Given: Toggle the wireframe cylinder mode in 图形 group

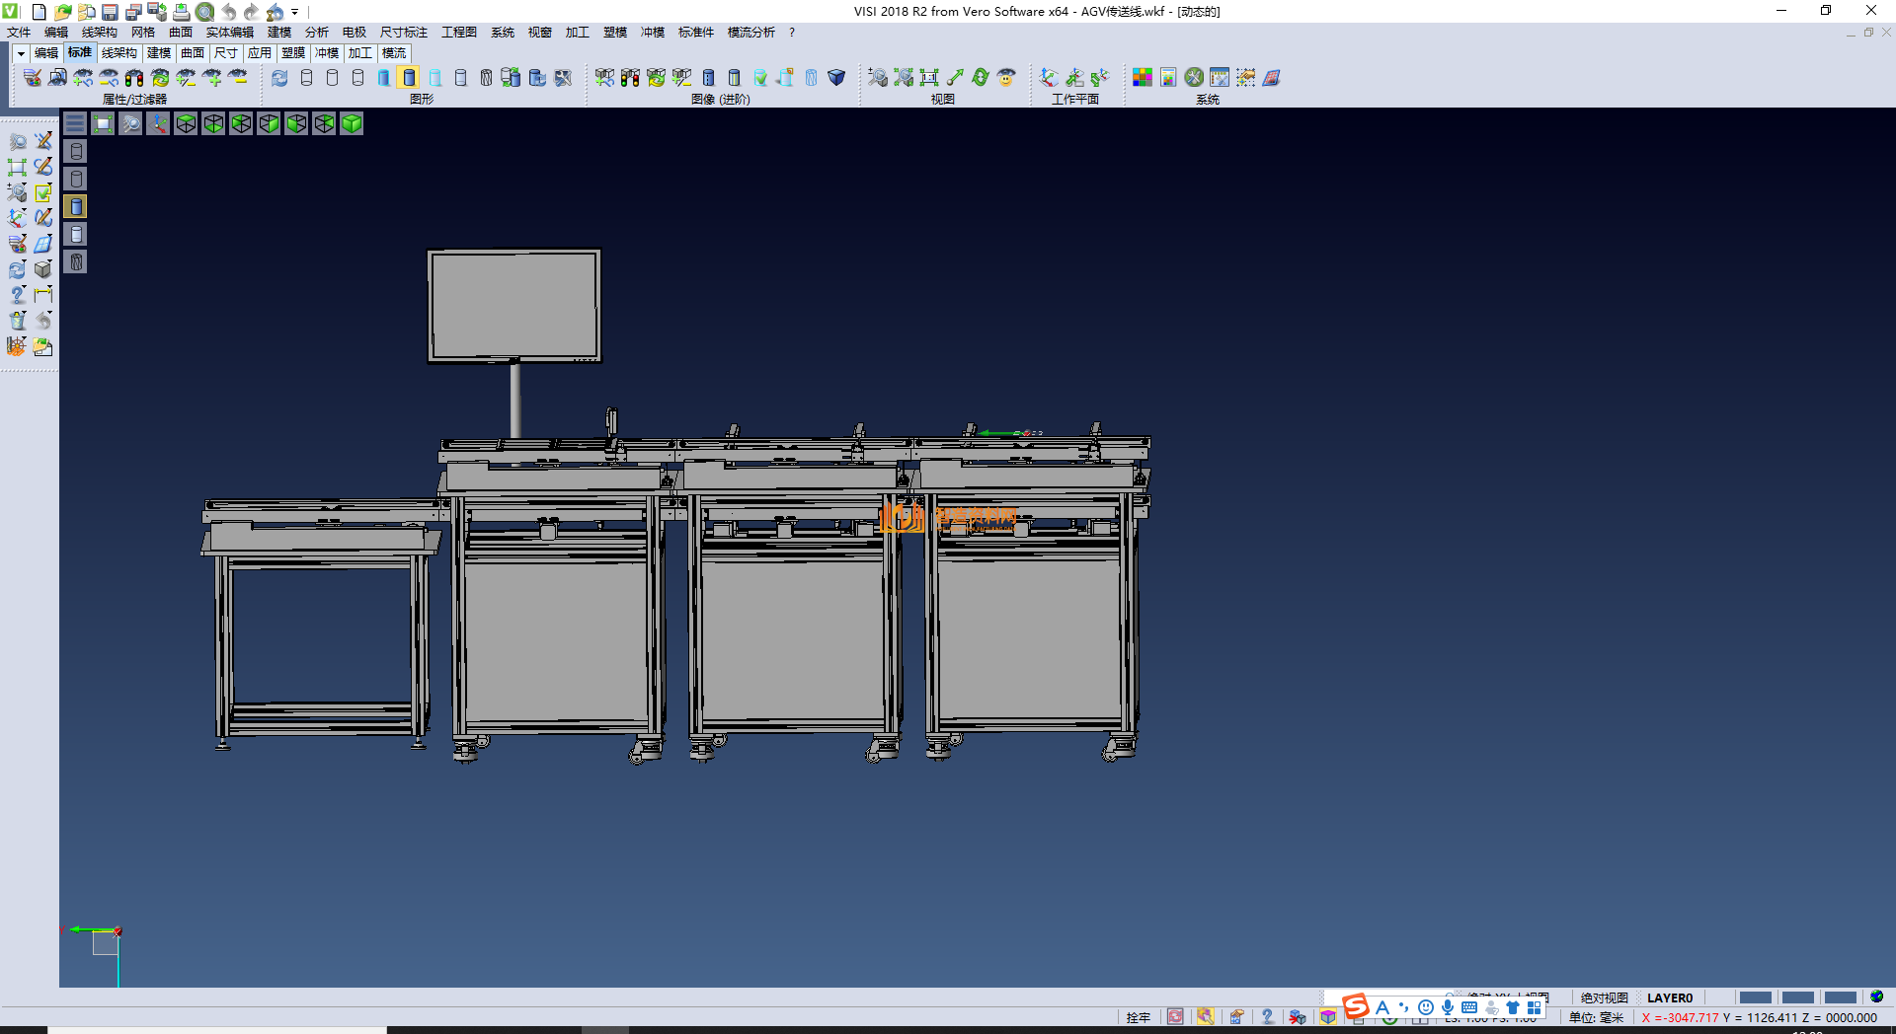Looking at the screenshot, I should click(x=306, y=77).
